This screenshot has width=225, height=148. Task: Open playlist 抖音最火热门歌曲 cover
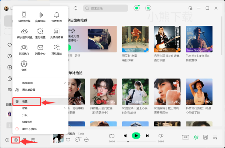[103, 92]
